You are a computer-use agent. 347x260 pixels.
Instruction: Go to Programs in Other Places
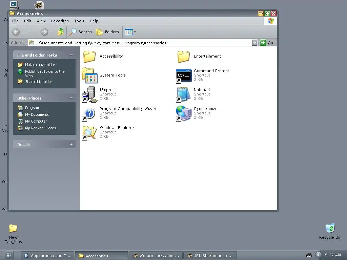[x=33, y=108]
